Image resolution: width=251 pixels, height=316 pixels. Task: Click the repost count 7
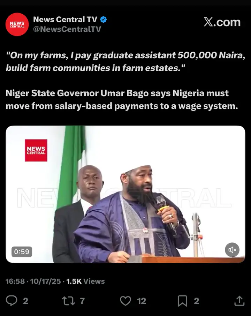82,301
